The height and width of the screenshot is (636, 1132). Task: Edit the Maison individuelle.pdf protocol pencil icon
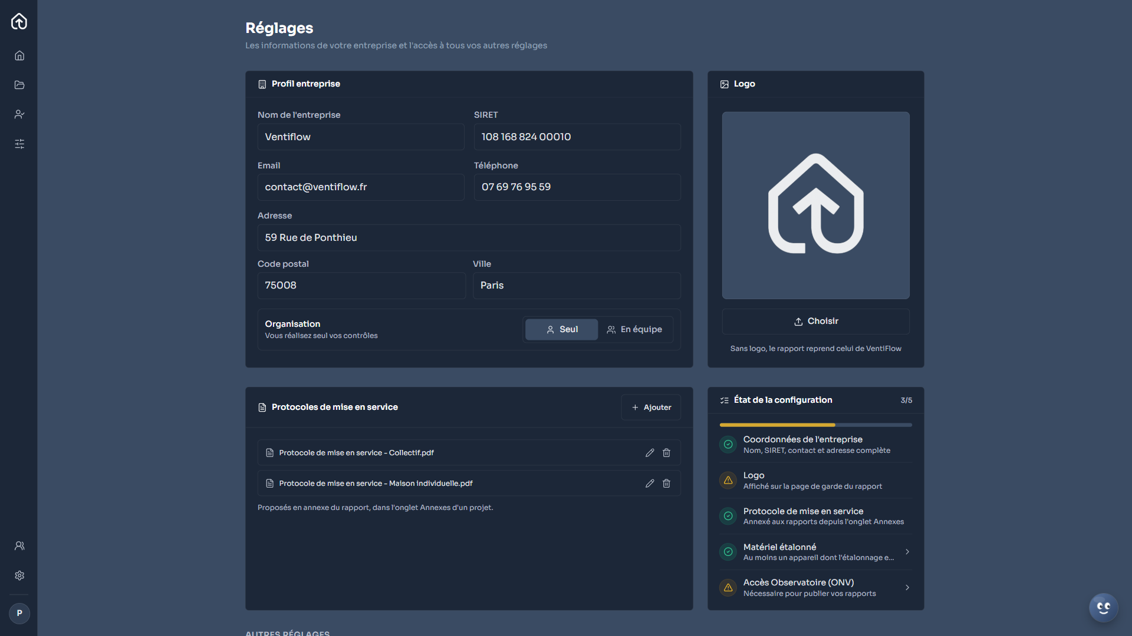[650, 483]
